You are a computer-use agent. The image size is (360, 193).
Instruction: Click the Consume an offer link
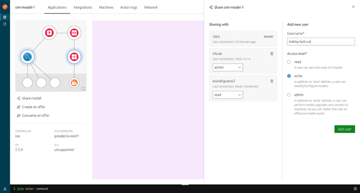35,115
